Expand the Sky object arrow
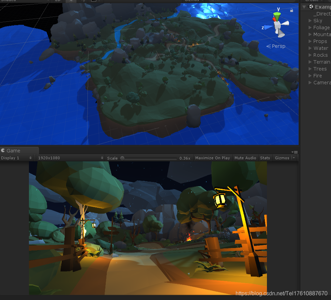This screenshot has width=331, height=300. [x=310, y=21]
